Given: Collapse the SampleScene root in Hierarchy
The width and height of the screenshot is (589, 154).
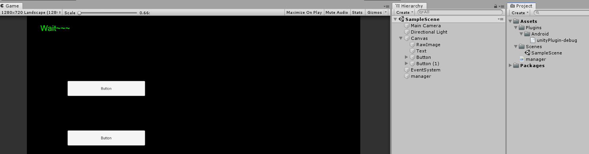Looking at the screenshot, I should click(395, 19).
